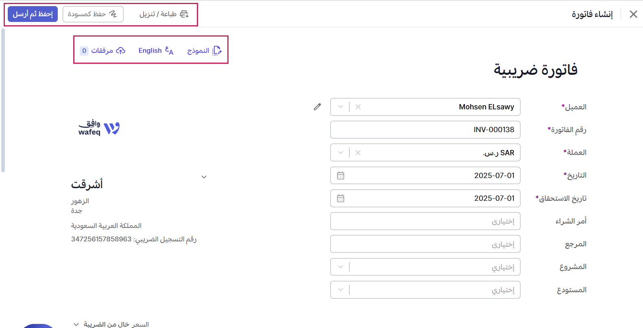Click the attachments upload cloud icon
Image resolution: width=643 pixels, height=328 pixels.
[x=121, y=51]
